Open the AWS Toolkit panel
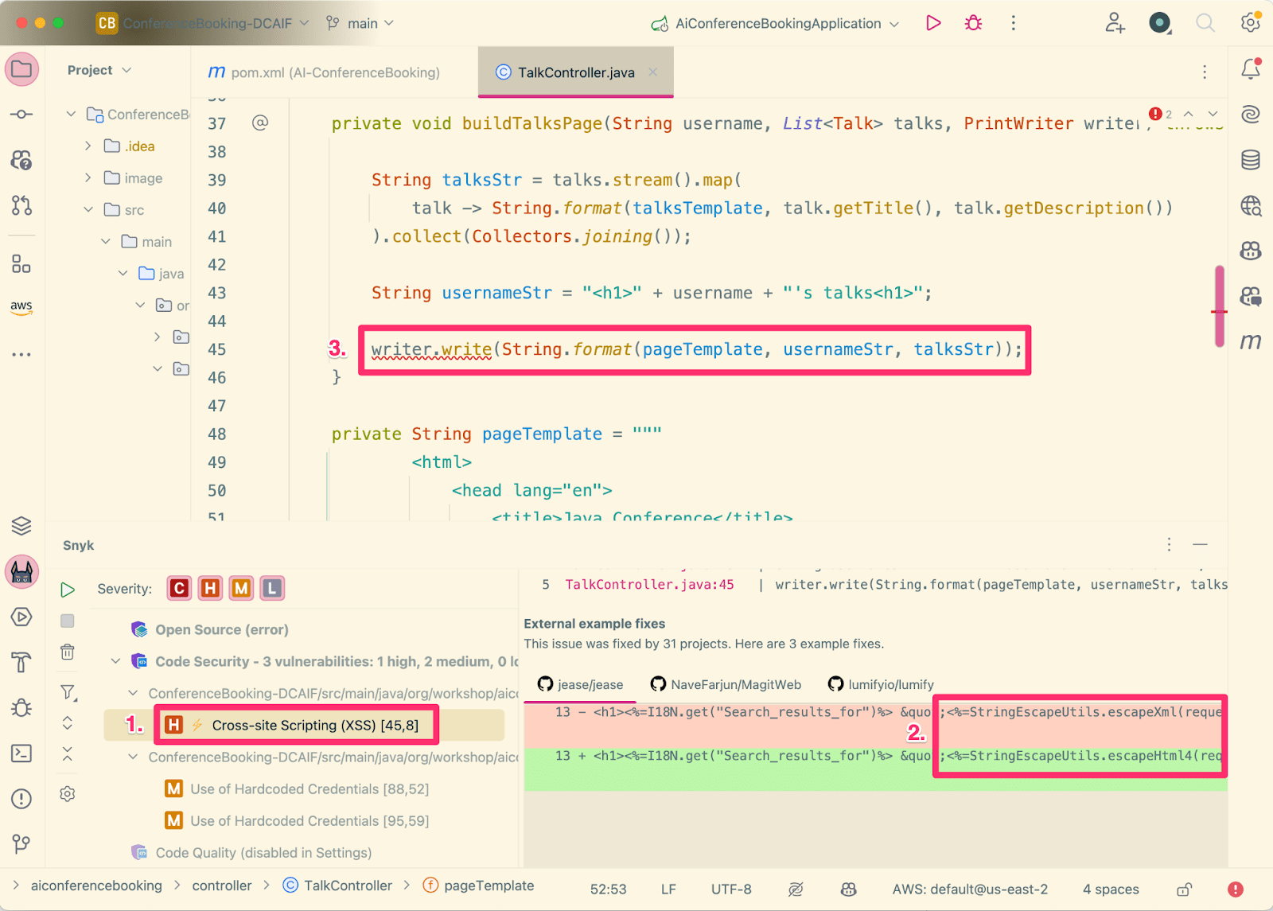Image resolution: width=1273 pixels, height=911 pixels. [x=21, y=307]
